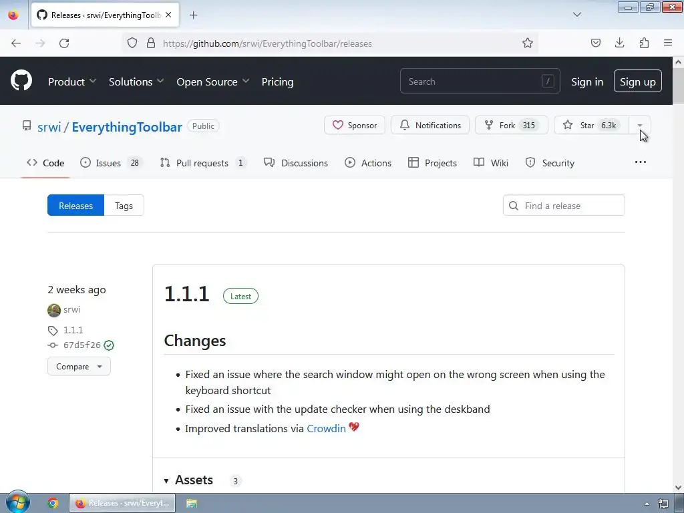This screenshot has width=684, height=513.
Task: Open the repository nav overflow menu (three dots)
Action: (641, 162)
